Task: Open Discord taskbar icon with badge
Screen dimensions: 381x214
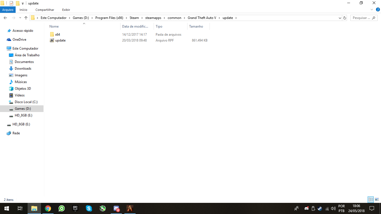Action: (116, 208)
